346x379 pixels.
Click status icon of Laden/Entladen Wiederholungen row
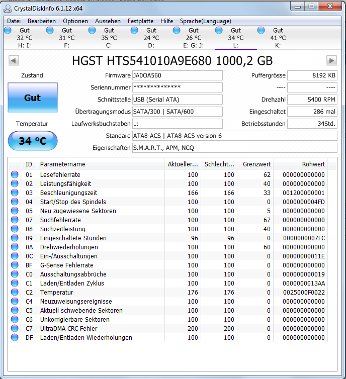15,337
